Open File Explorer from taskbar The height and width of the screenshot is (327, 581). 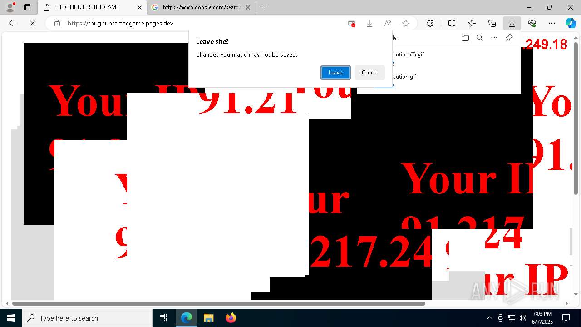click(208, 318)
